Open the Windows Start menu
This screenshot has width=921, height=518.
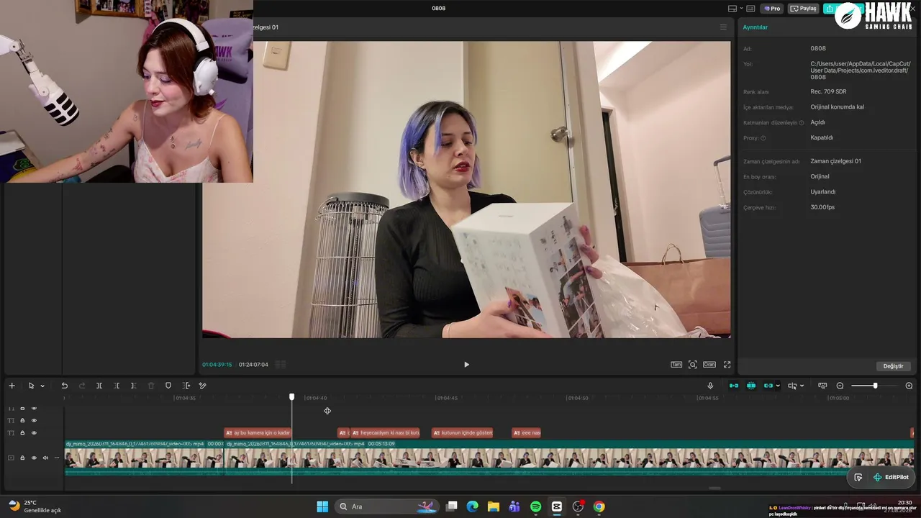pos(322,506)
